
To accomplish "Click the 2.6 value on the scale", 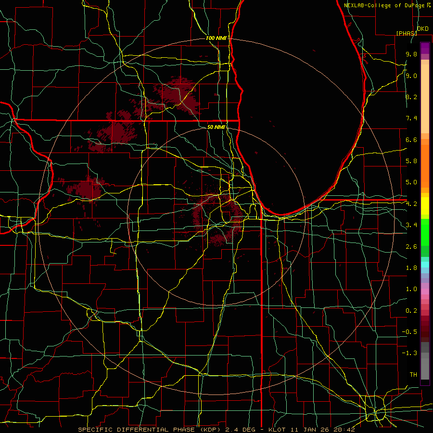I will 411,247.
